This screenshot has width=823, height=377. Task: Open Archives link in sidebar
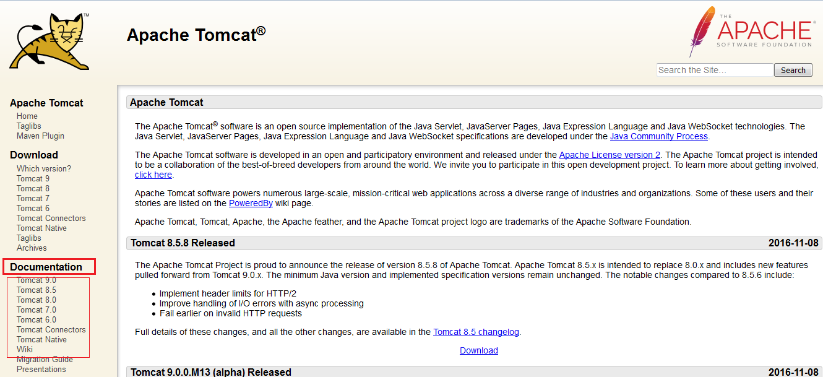tap(32, 248)
